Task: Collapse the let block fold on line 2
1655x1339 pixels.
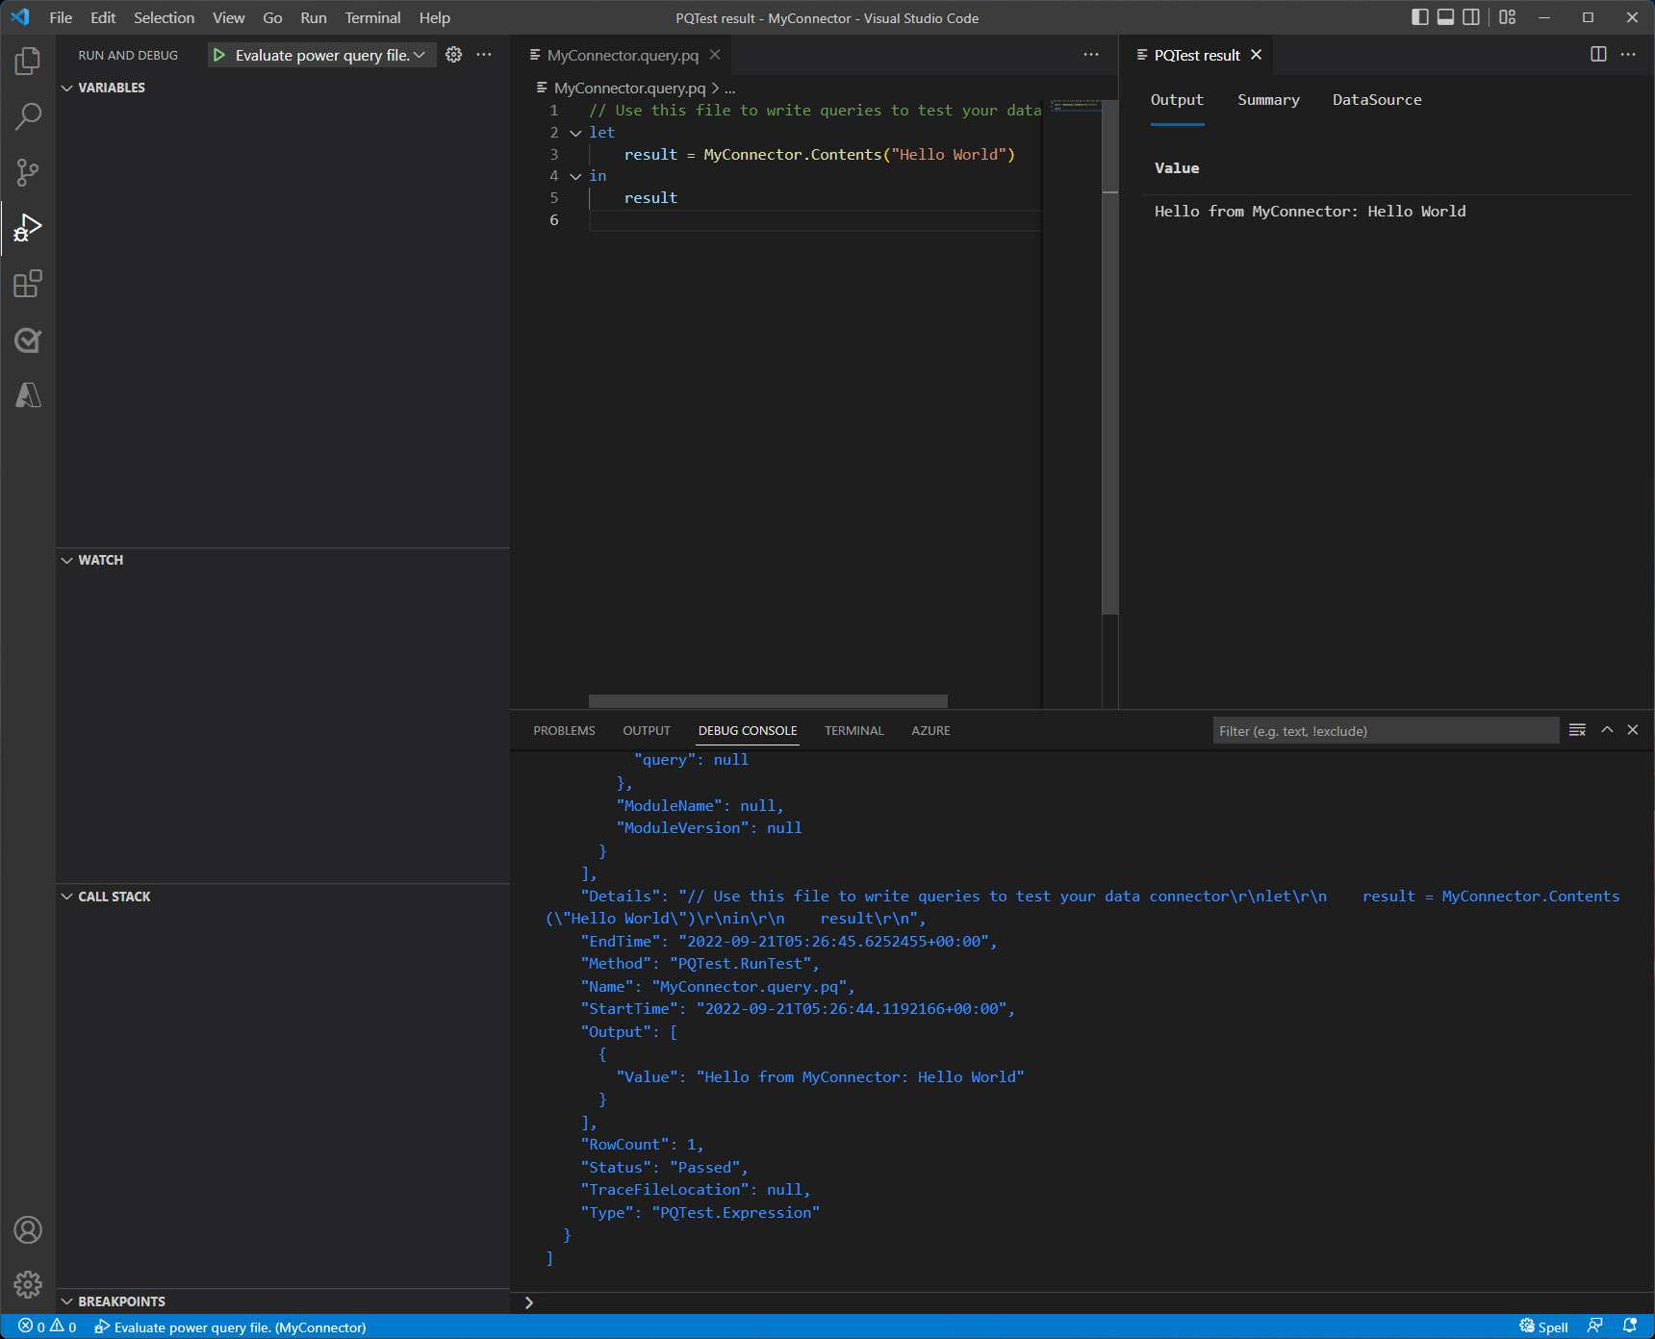Action: pos(575,133)
